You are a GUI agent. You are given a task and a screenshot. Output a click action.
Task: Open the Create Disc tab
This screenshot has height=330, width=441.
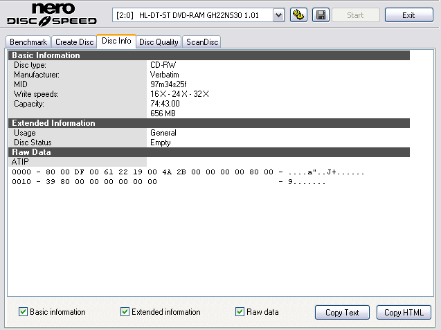75,42
